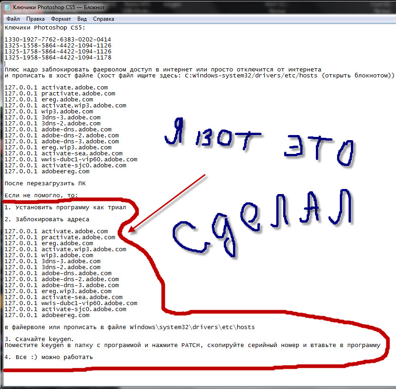Viewport: 396px width, 389px height.
Task: Click the line starting 'и прописать в хост файле'
Action: point(199,76)
